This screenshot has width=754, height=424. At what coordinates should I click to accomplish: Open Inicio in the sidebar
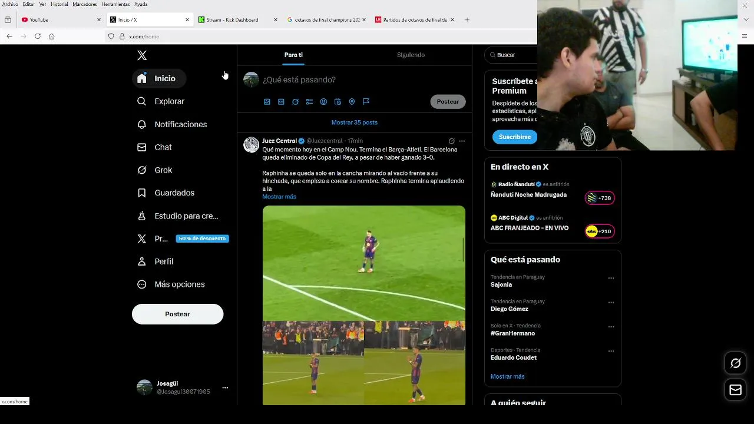[158, 78]
